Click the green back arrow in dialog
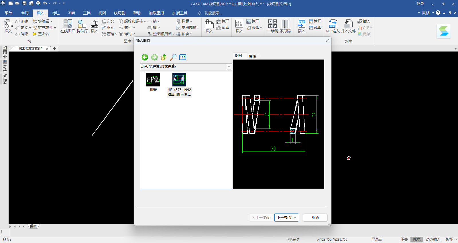The height and width of the screenshot is (243, 458). pos(145,57)
